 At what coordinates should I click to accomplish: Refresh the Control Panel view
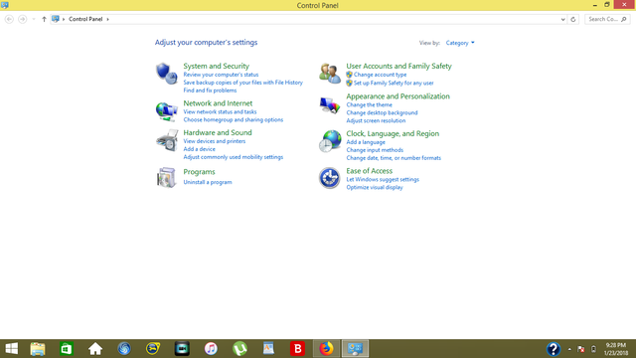(x=573, y=19)
